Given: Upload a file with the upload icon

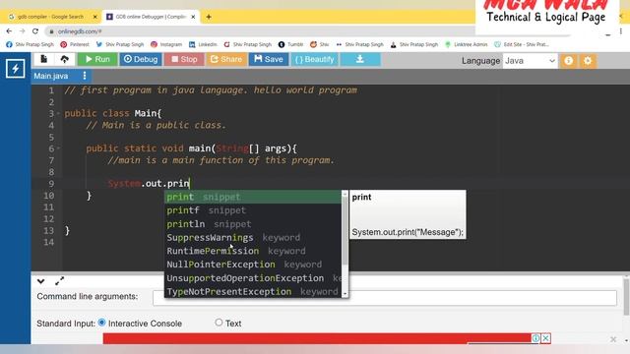Looking at the screenshot, I should click(x=64, y=59).
